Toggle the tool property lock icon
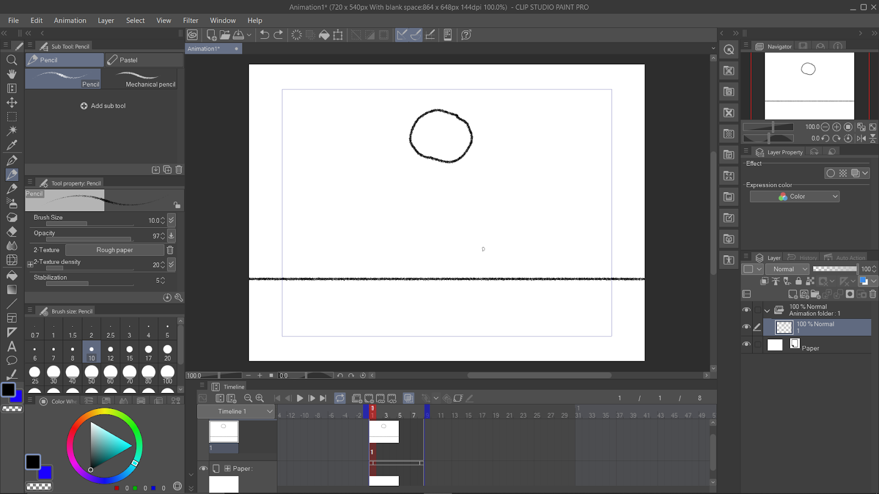This screenshot has width=879, height=494. pyautogui.click(x=177, y=205)
